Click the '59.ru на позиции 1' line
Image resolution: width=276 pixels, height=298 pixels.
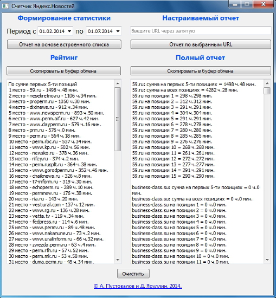click(x=172, y=95)
